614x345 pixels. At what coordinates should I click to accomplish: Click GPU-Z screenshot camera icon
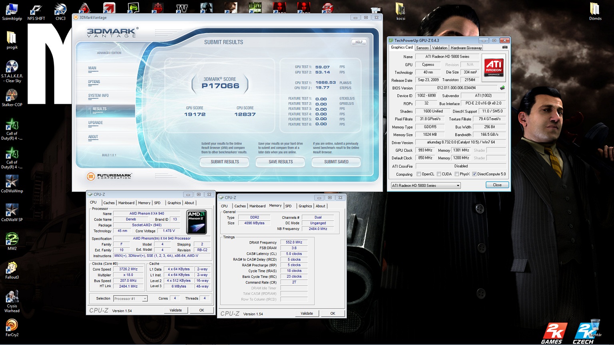505,47
